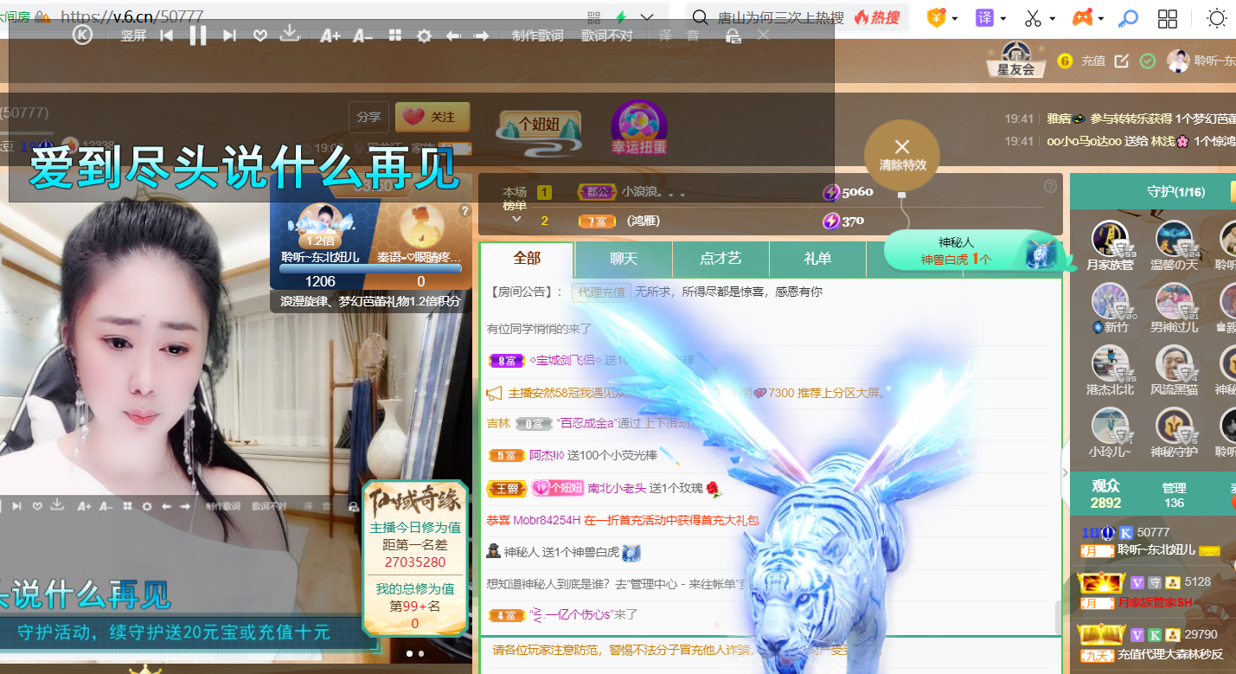Viewport: 1236px width, 674px height.
Task: Click edit pencil icon in header
Action: (1122, 61)
